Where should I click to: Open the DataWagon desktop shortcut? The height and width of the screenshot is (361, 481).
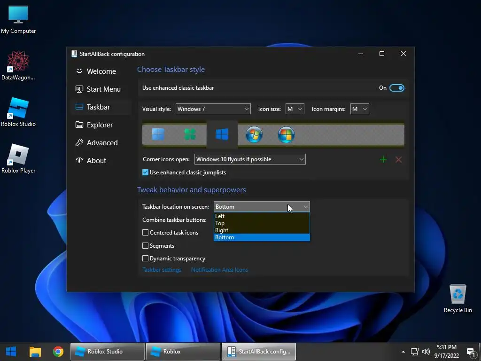tap(18, 65)
